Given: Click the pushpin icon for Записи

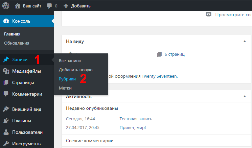Looking at the screenshot, I should point(6,59).
